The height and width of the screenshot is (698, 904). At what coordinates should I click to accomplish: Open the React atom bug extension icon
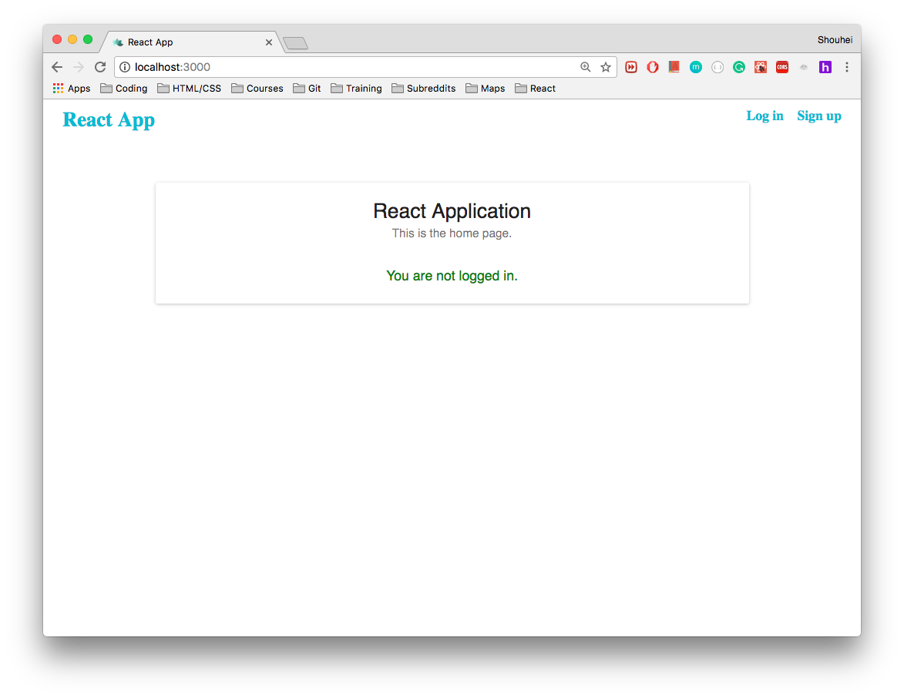pos(761,67)
